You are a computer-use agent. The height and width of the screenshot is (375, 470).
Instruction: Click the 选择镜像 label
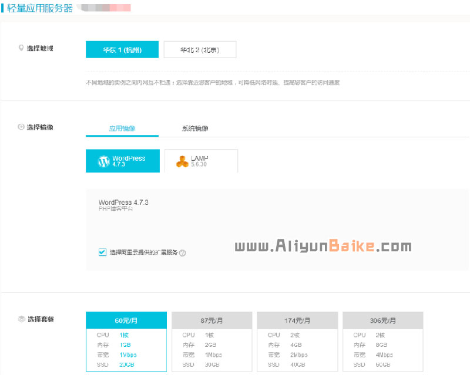40,127
